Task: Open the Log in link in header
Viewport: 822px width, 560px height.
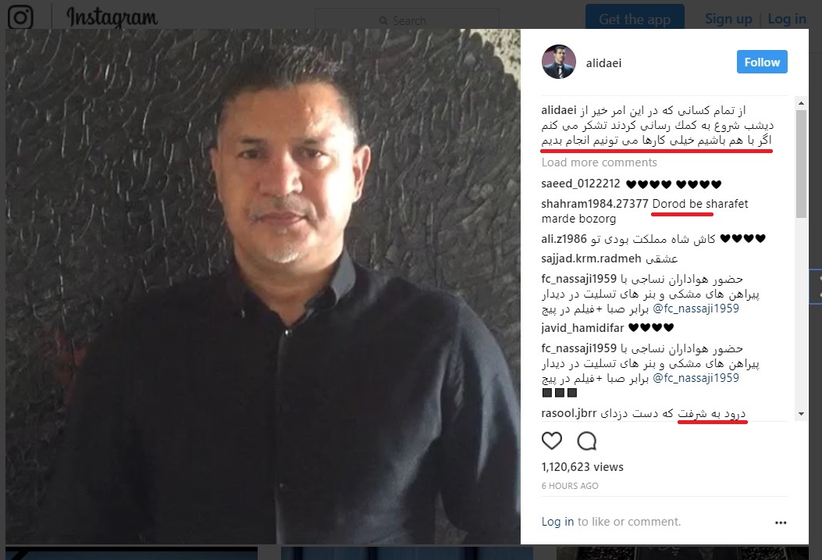Action: [x=786, y=19]
